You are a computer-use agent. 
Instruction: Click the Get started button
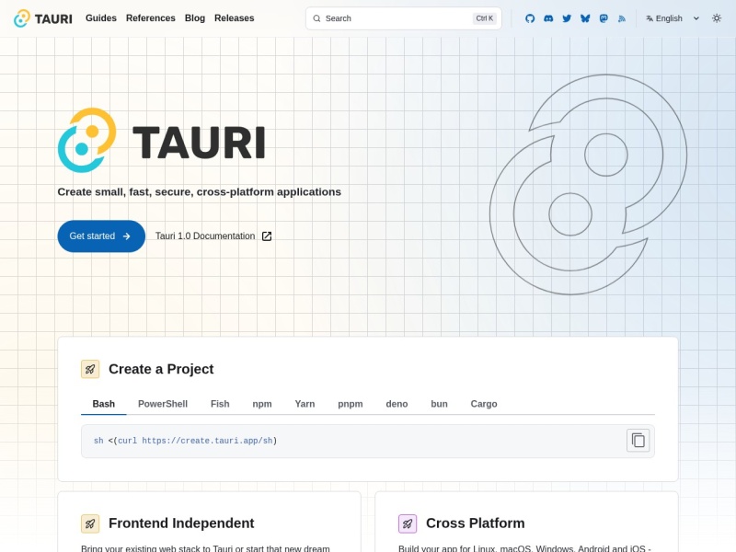click(101, 236)
